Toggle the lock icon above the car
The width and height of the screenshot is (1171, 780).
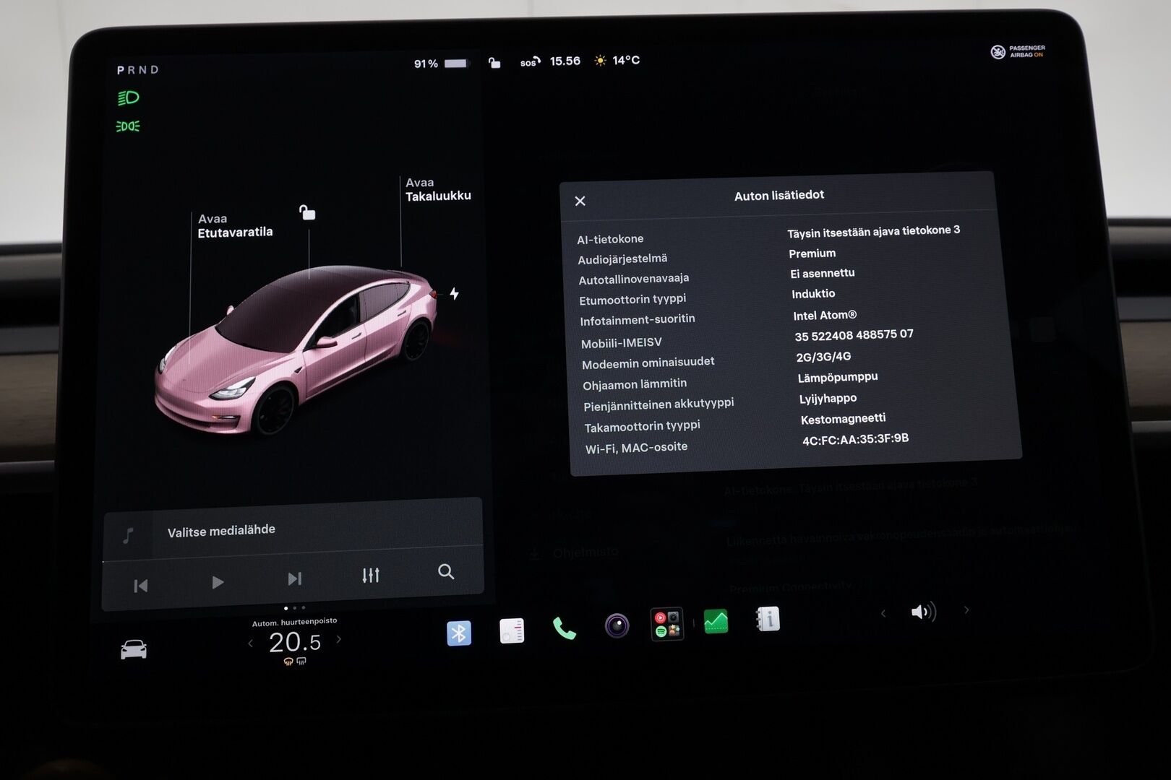point(307,212)
